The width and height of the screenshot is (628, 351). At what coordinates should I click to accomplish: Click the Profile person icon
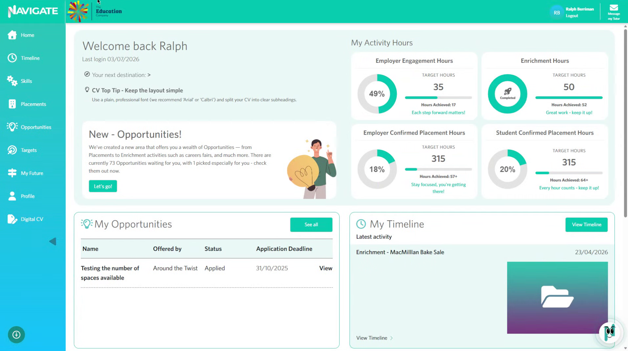[12, 196]
